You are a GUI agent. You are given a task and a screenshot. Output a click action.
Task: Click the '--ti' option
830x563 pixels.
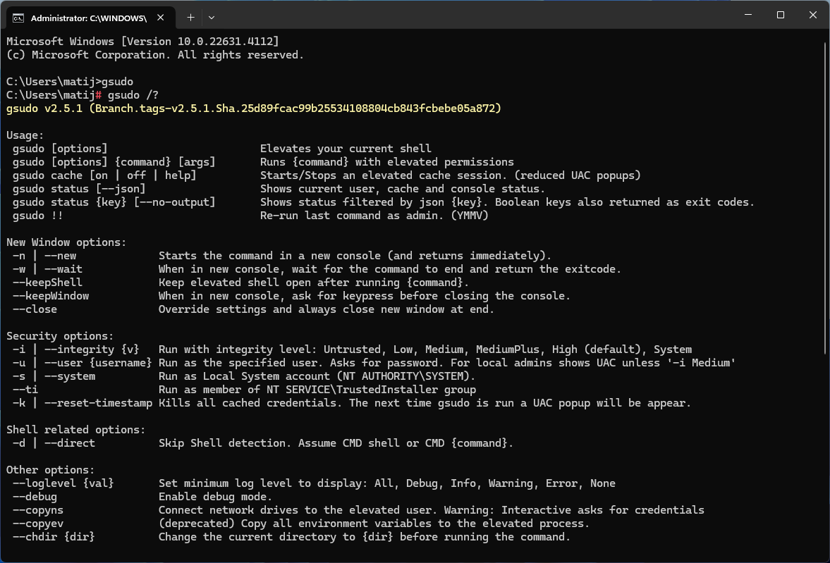25,390
